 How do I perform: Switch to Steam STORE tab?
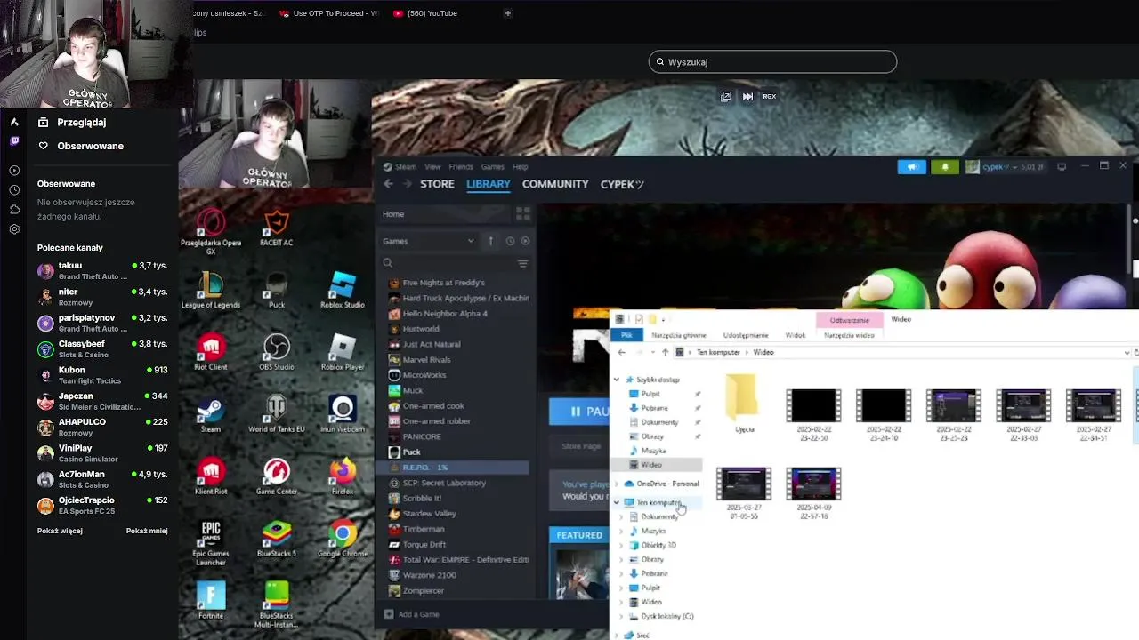(x=437, y=184)
